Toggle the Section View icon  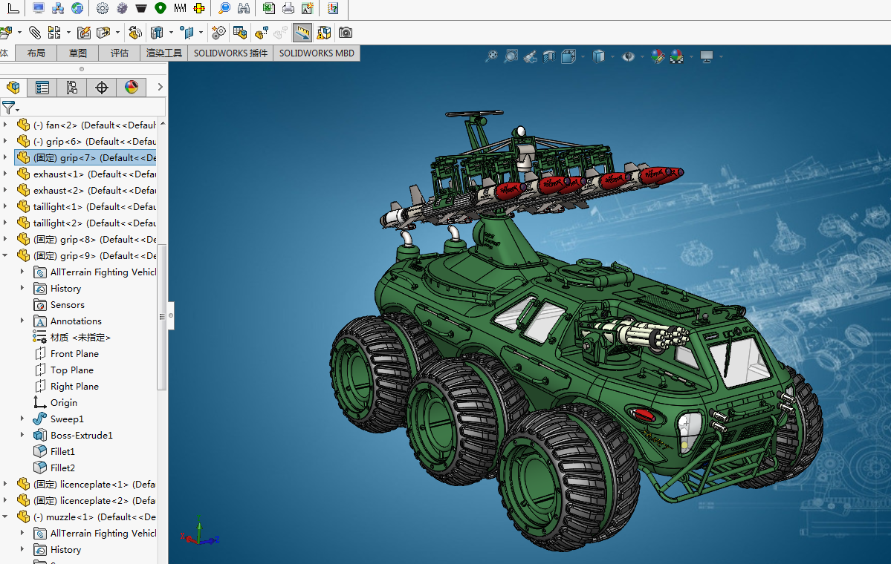tap(549, 56)
